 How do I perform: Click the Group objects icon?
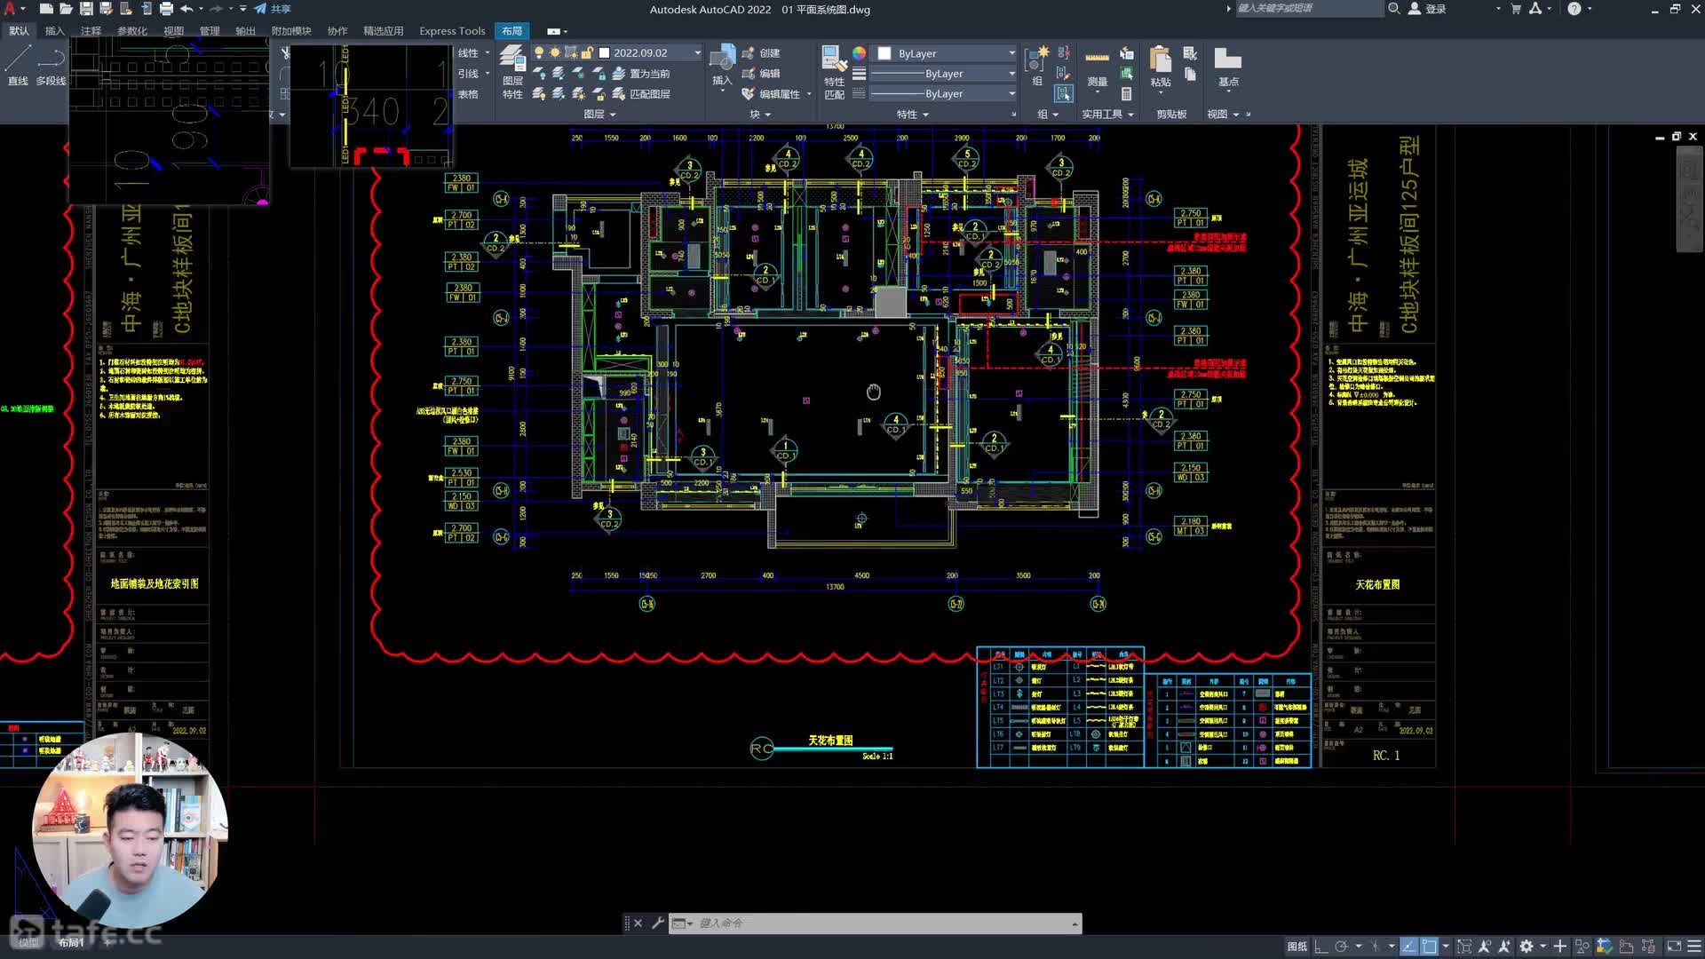point(1036,62)
